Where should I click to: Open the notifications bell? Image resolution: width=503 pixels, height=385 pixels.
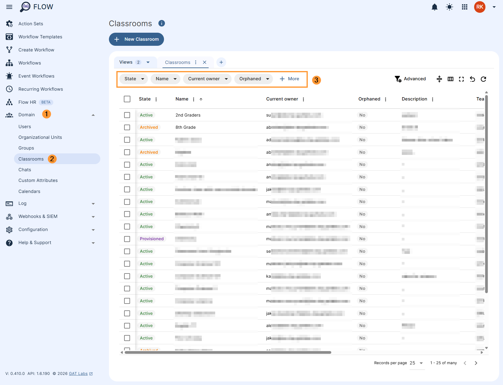(x=435, y=7)
